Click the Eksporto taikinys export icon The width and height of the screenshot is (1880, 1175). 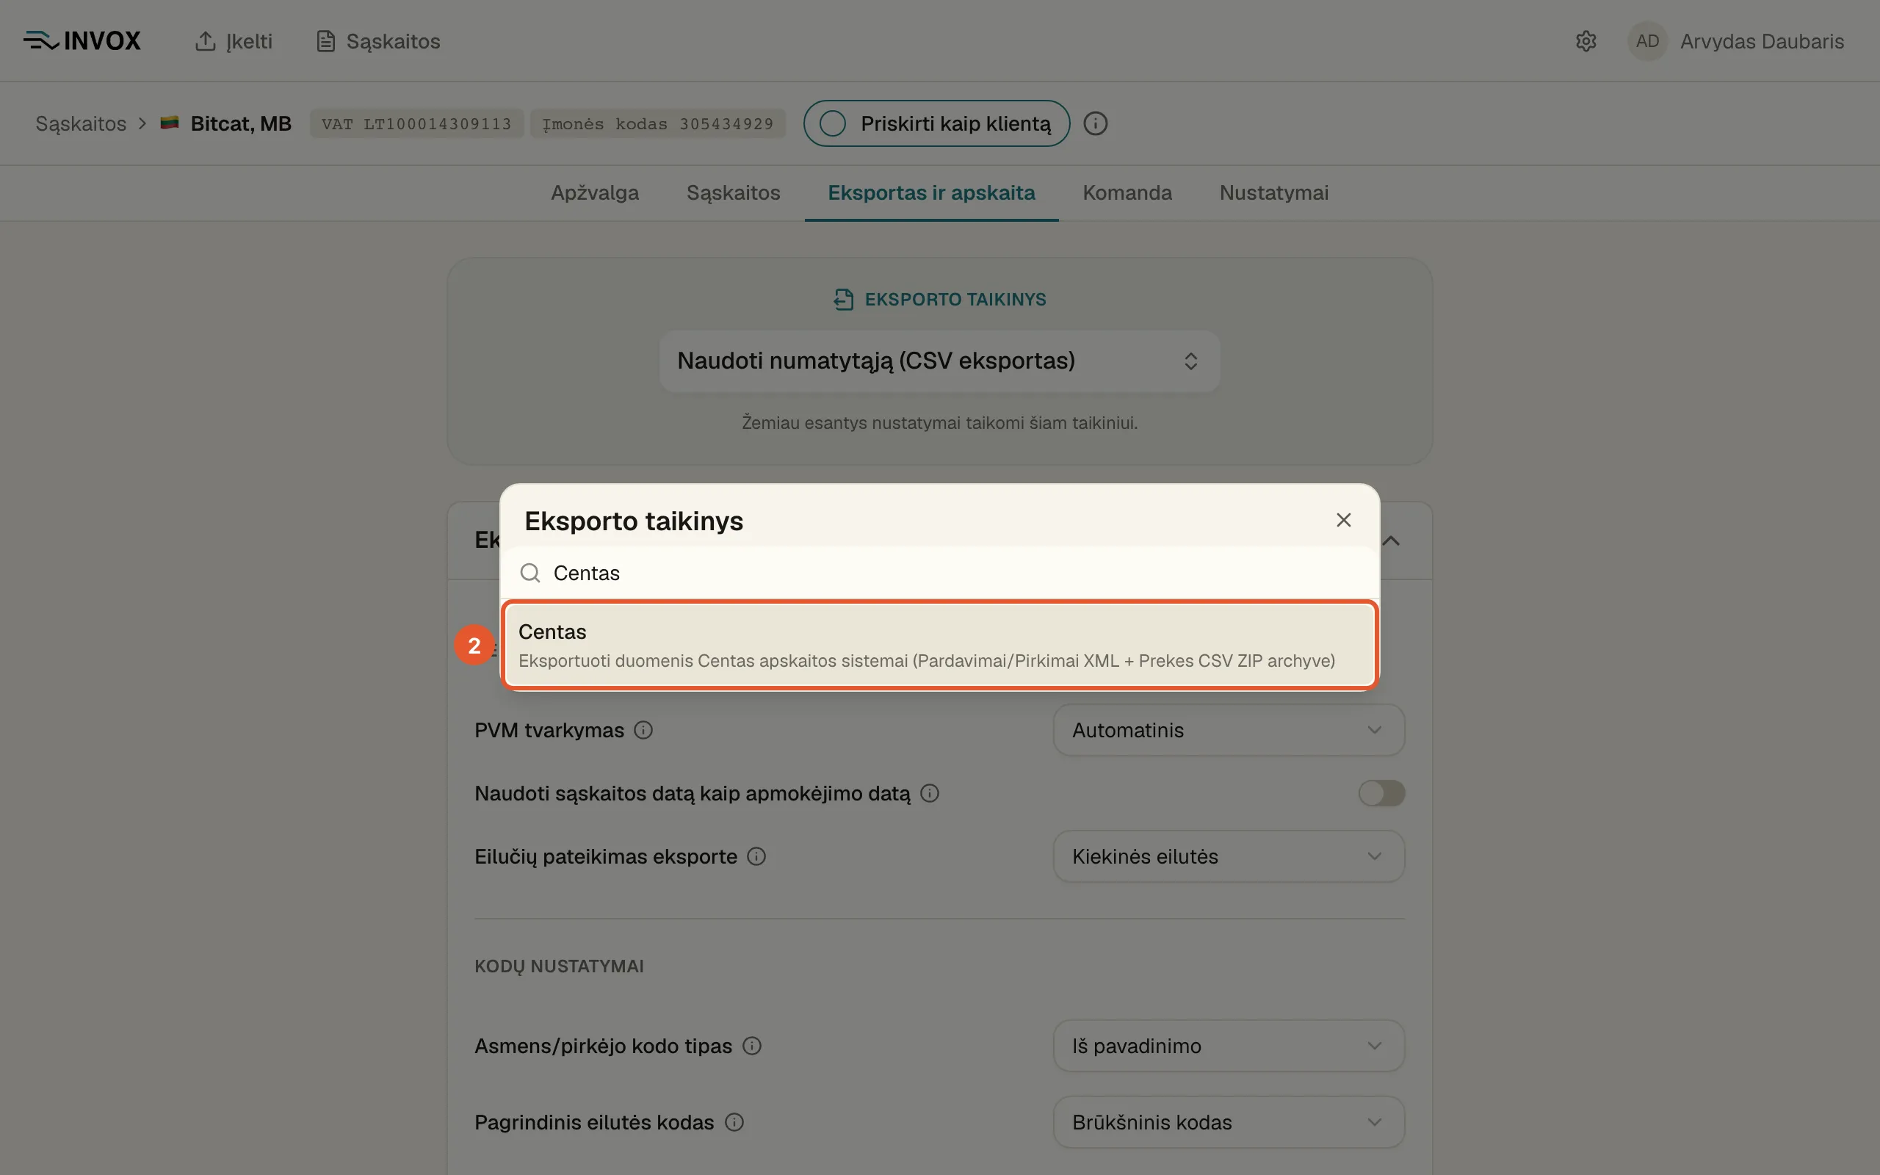click(x=844, y=299)
